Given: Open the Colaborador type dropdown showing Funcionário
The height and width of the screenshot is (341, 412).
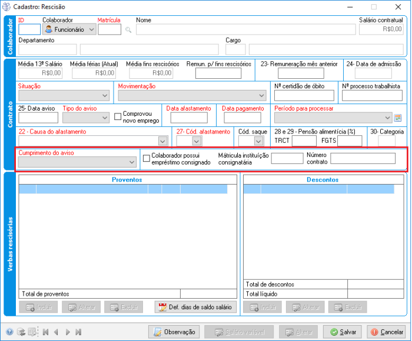Looking at the screenshot, I should click(x=69, y=29).
